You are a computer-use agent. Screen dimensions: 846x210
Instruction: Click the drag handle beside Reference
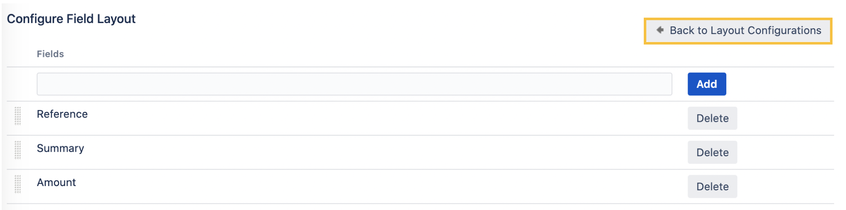click(18, 116)
